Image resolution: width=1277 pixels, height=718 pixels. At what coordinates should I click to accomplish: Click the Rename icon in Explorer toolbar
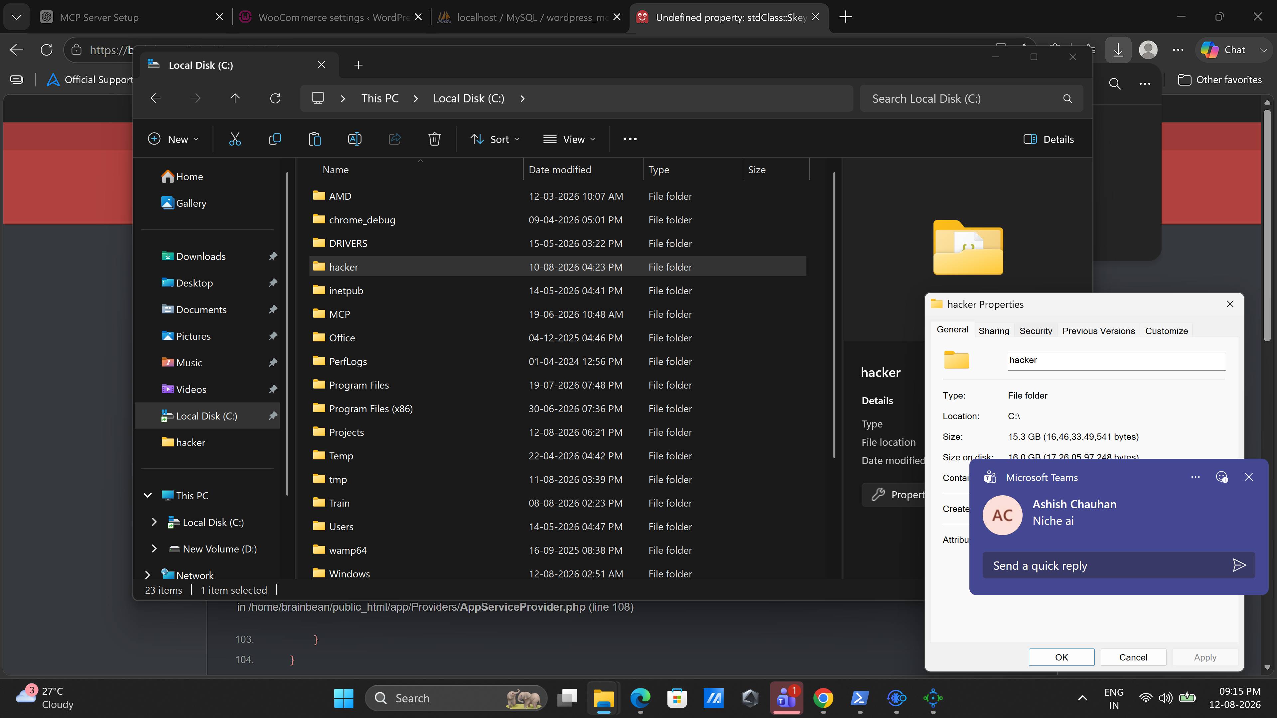pos(355,139)
